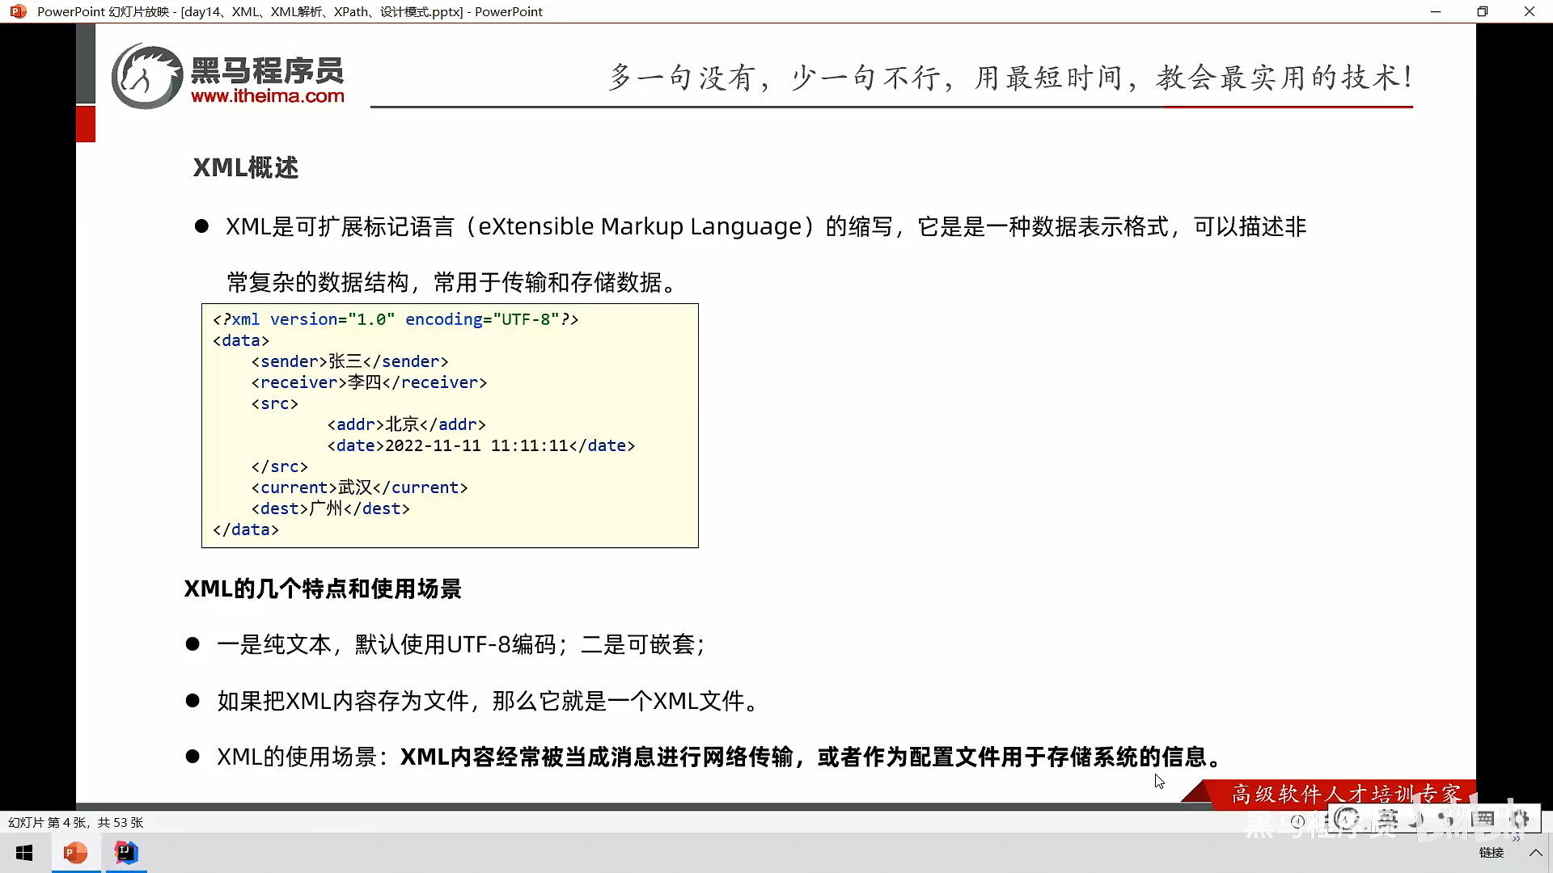Click the input method logo icon

1346,819
